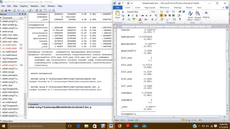Click zoom in plus button in Word

224,120
